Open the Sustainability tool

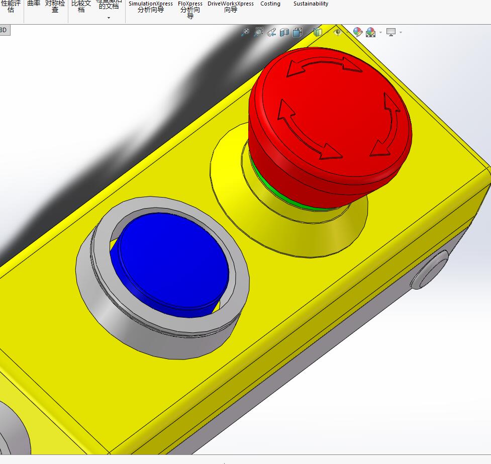coord(311,4)
